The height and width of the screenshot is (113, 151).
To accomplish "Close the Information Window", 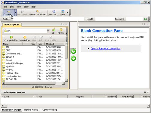I will click(148, 92).
